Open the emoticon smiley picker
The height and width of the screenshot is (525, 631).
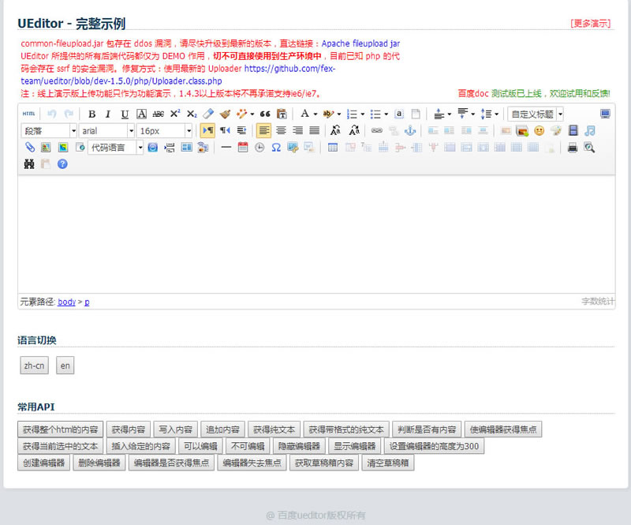(540, 130)
